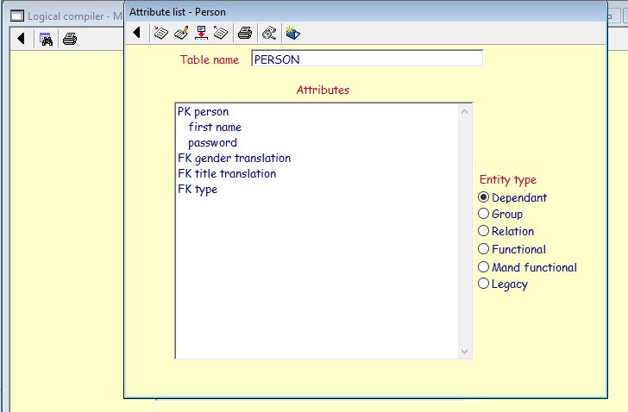Click the notepad icon left of printer
This screenshot has height=412, width=628.
click(x=221, y=34)
